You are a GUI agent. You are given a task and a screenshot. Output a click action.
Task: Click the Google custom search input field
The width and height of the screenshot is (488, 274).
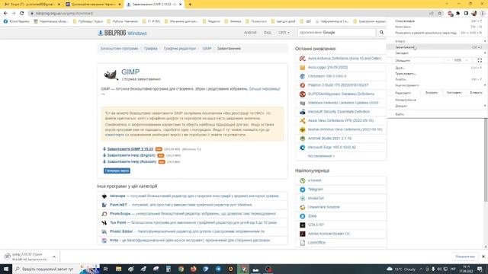pos(337,32)
